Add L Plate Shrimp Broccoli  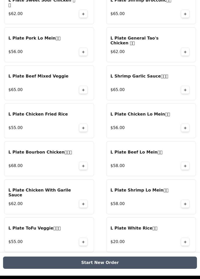(185, 14)
